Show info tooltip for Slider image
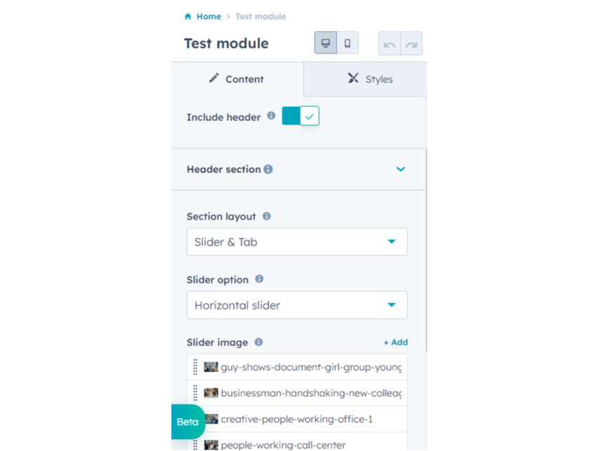The width and height of the screenshot is (600, 451). (259, 342)
